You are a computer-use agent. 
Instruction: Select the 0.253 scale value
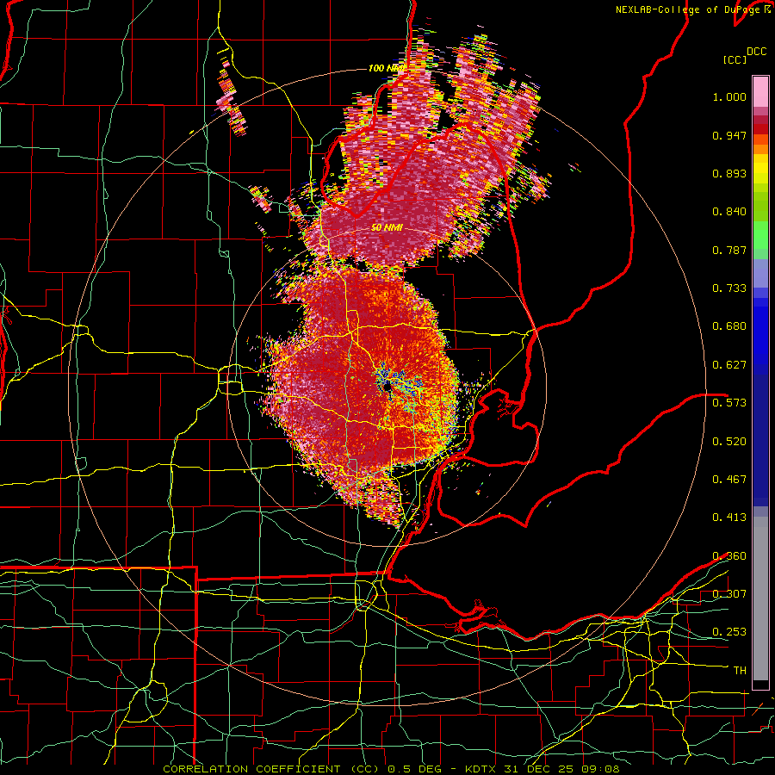(x=729, y=632)
